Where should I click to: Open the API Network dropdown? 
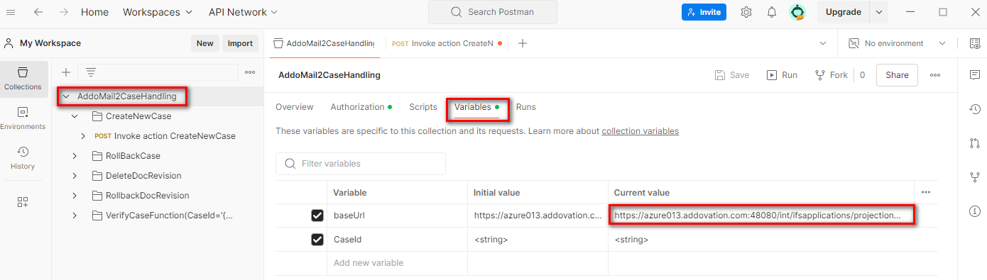click(243, 12)
